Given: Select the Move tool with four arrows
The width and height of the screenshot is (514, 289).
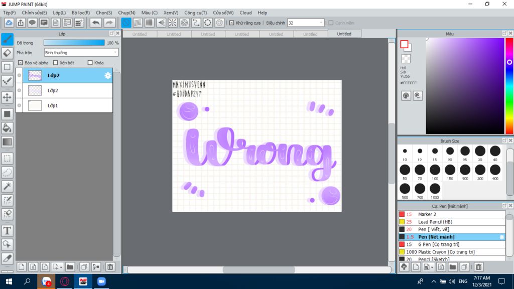Looking at the screenshot, I should click(7, 97).
